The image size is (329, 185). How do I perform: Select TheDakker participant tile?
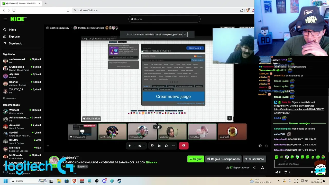[x=202, y=132]
